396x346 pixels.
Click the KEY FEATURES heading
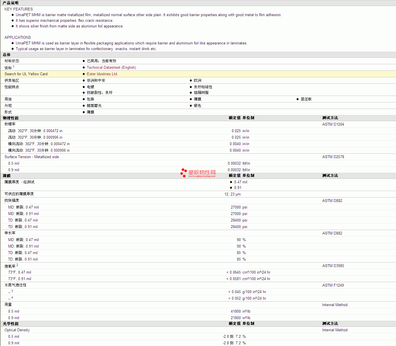(19, 9)
